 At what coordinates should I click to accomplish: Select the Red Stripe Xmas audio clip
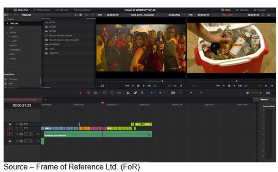tap(98, 134)
